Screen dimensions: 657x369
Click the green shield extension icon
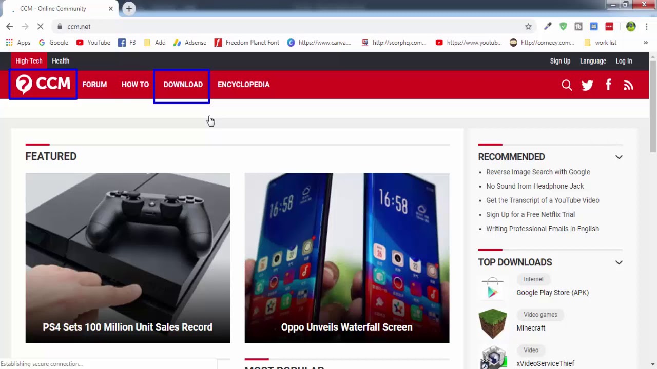[x=563, y=27]
